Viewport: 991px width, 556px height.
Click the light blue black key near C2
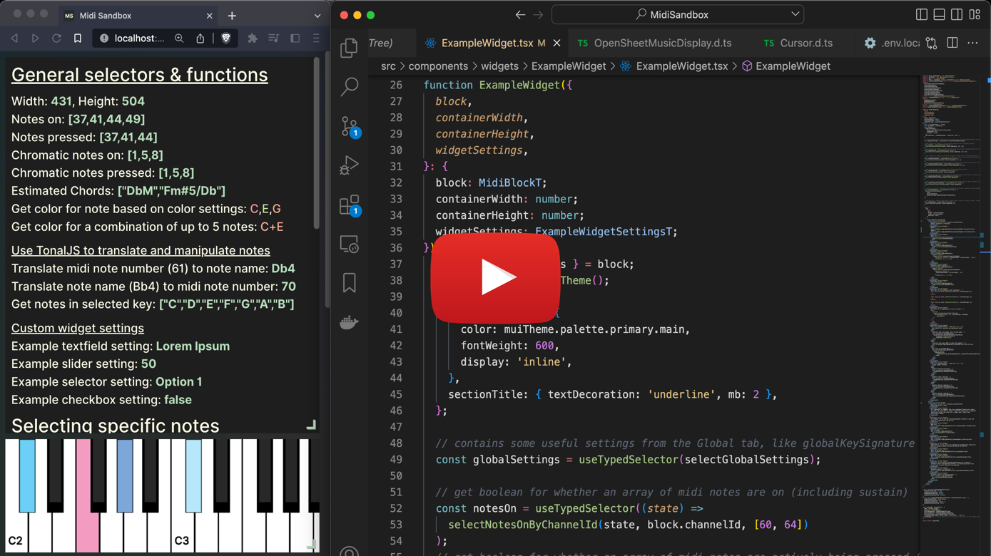[27, 475]
